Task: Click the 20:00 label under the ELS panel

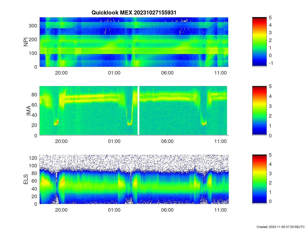Action: [61, 210]
